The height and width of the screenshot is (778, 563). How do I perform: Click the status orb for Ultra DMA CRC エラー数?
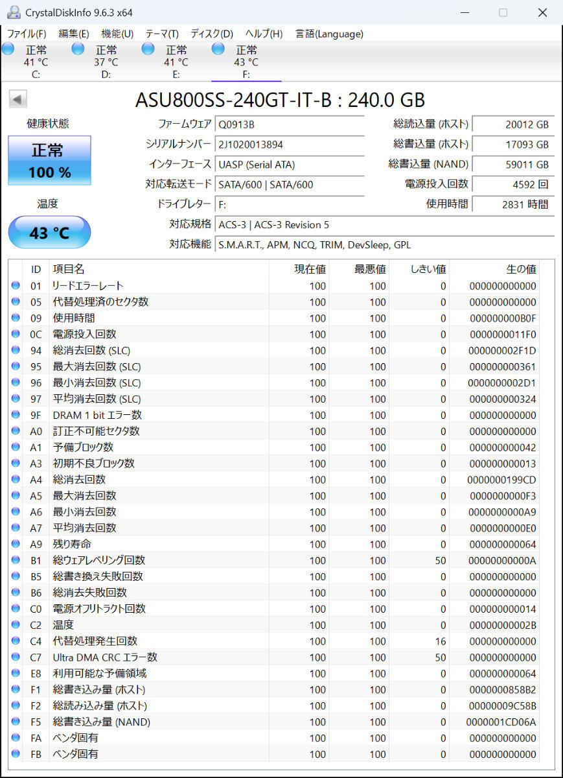coord(16,657)
